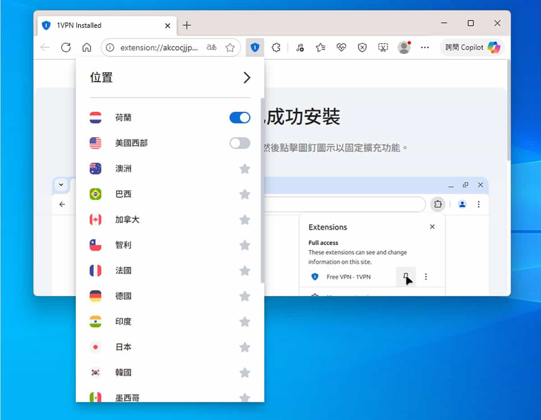Open the Extensions puzzle-piece icon
The image size is (541, 420).
click(x=276, y=47)
